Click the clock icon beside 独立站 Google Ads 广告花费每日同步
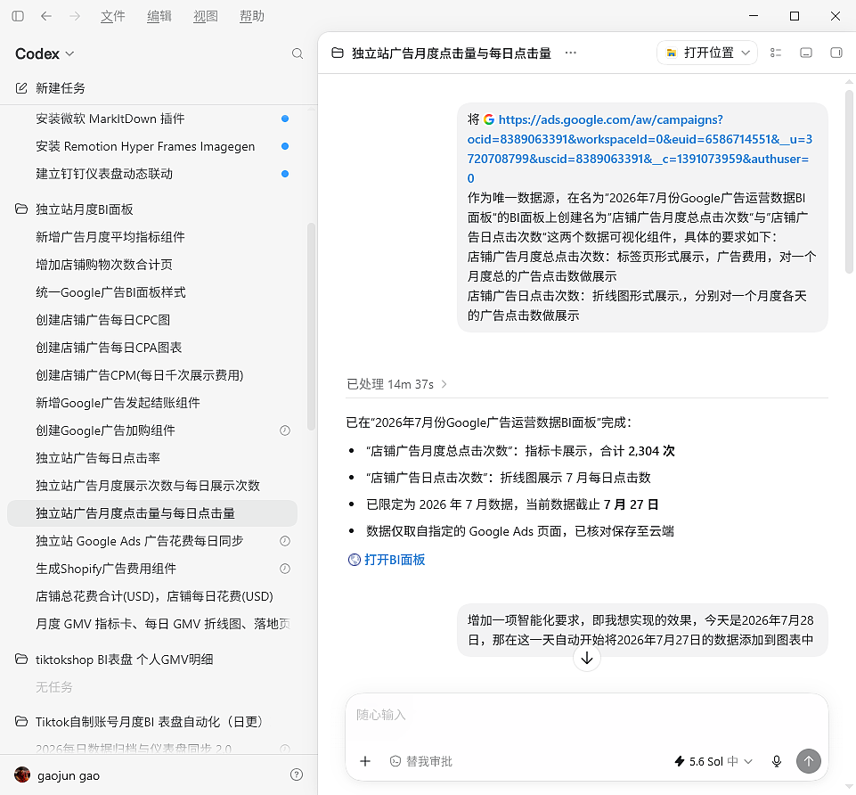Image resolution: width=856 pixels, height=795 pixels. coord(285,541)
